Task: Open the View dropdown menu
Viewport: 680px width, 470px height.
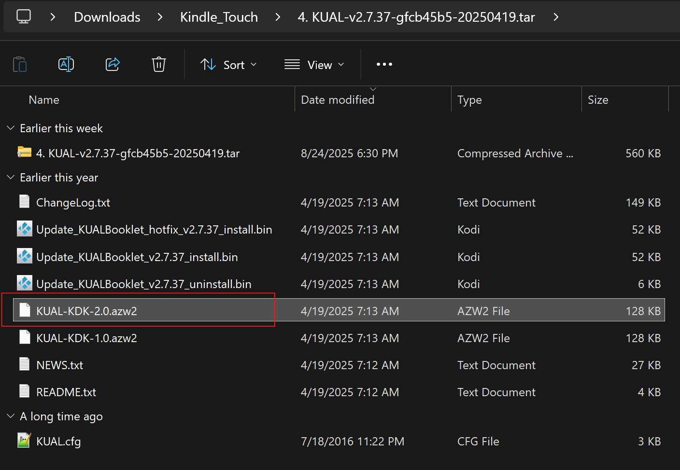Action: (x=314, y=65)
